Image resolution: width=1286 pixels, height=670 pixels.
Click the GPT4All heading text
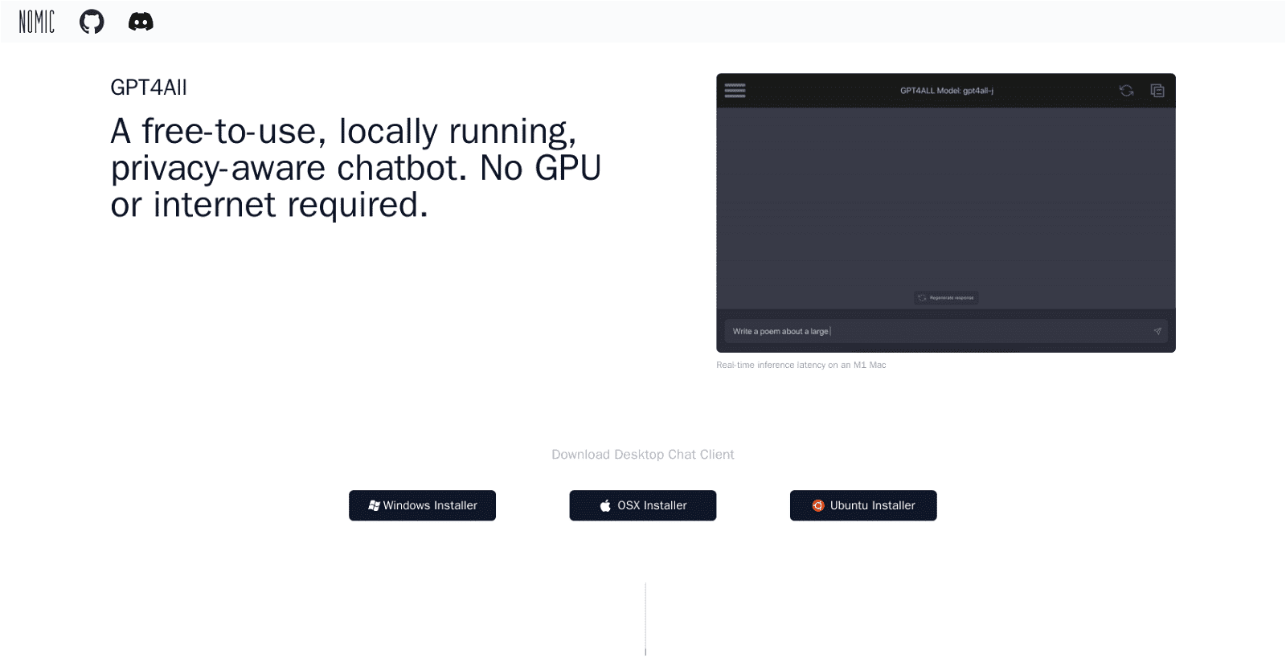coord(149,88)
